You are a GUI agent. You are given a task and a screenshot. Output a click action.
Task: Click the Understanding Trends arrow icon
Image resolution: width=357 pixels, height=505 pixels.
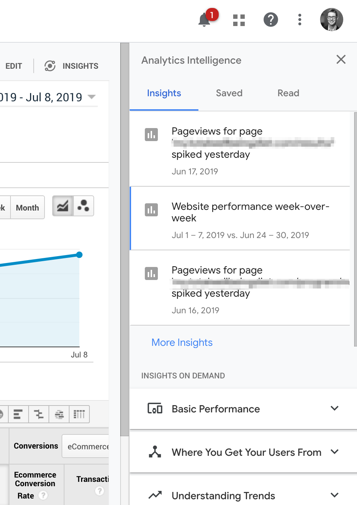(155, 495)
